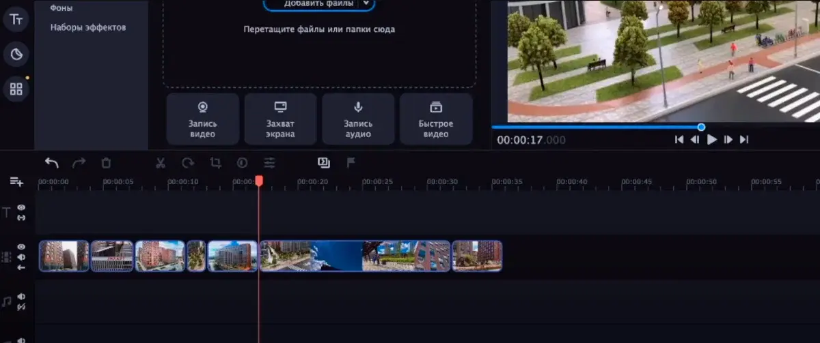The height and width of the screenshot is (343, 820).
Task: Toggle audio track unlink icon
Action: (21, 308)
